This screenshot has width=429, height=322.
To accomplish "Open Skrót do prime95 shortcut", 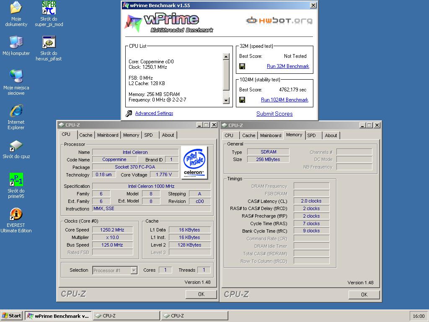I will point(16,186).
